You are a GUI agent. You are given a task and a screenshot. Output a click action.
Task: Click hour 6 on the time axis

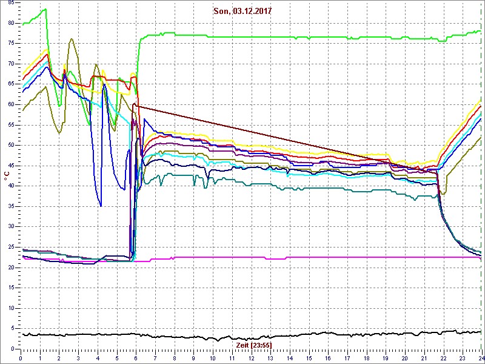136,358
